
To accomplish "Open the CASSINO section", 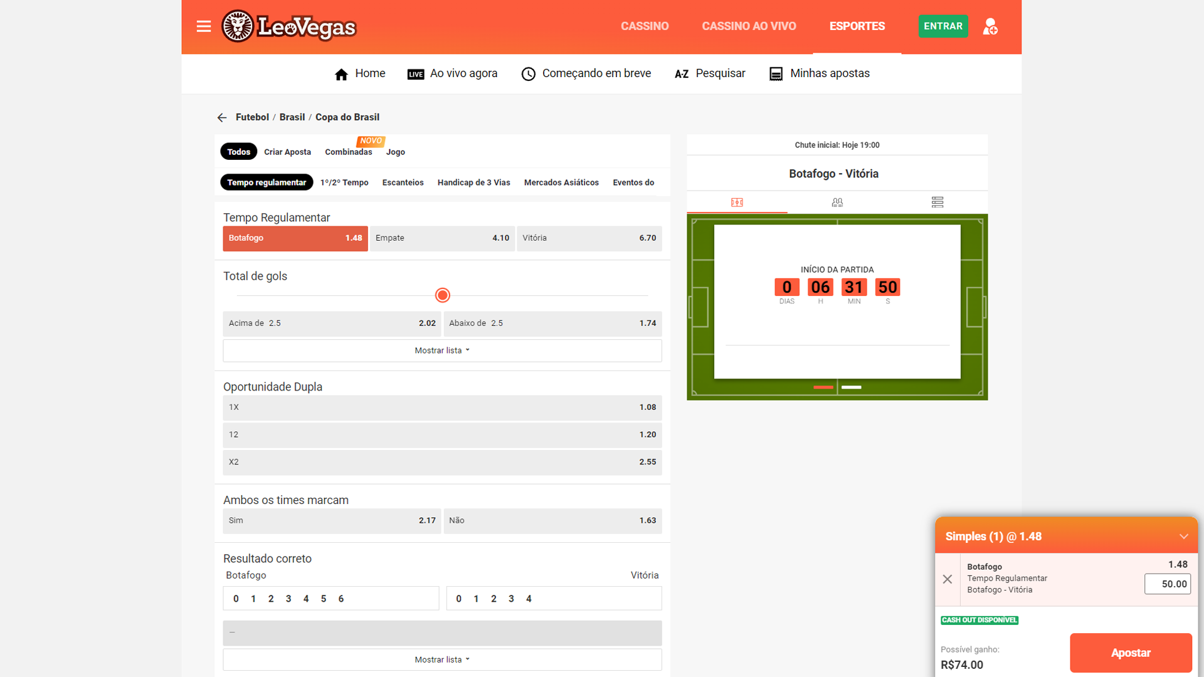I will (645, 26).
